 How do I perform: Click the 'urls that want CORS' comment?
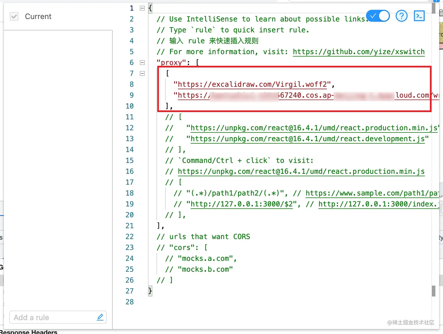click(x=203, y=237)
